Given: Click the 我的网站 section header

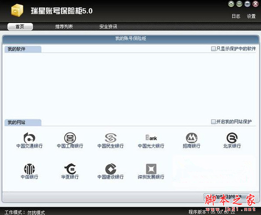Looking at the screenshot, I should [23, 123].
